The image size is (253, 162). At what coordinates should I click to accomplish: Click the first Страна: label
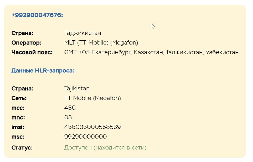(22, 33)
